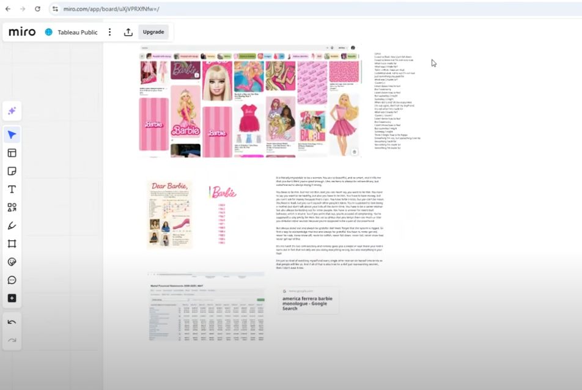The width and height of the screenshot is (582, 390).
Task: Click the Upgrade button
Action: (x=153, y=32)
